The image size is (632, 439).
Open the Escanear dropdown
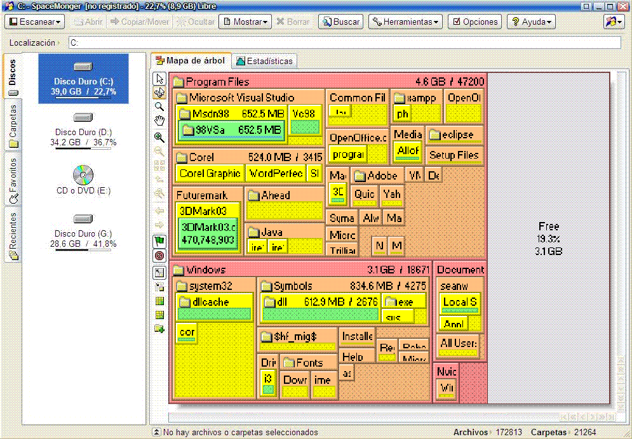(x=35, y=22)
